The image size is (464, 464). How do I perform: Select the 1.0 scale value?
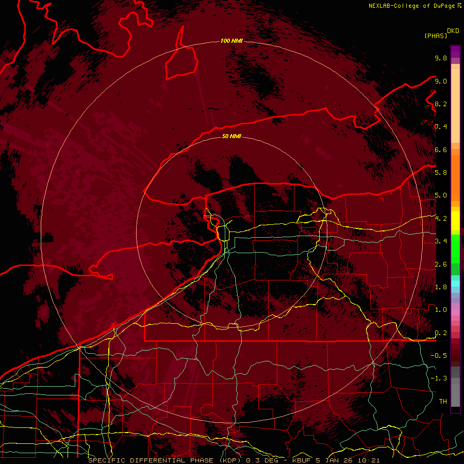[x=441, y=309]
